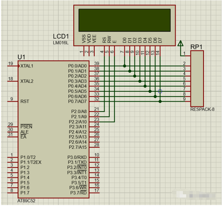Click the AT89C52 chip body
This screenshot has height=206, width=223.
53,129
